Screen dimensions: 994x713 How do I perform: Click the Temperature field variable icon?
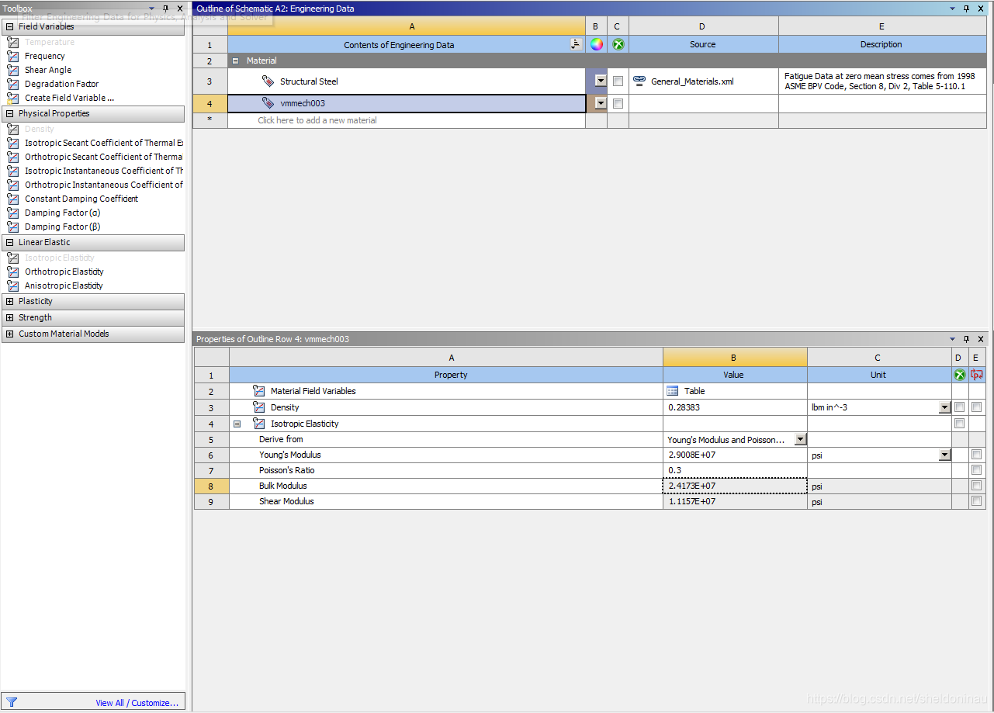[x=12, y=42]
